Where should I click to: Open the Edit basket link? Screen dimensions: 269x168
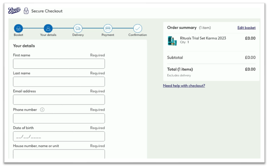click(246, 28)
